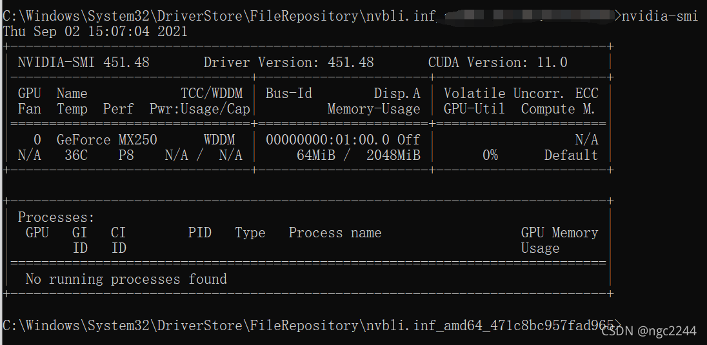Click the Bus-Id column header

(x=288, y=94)
